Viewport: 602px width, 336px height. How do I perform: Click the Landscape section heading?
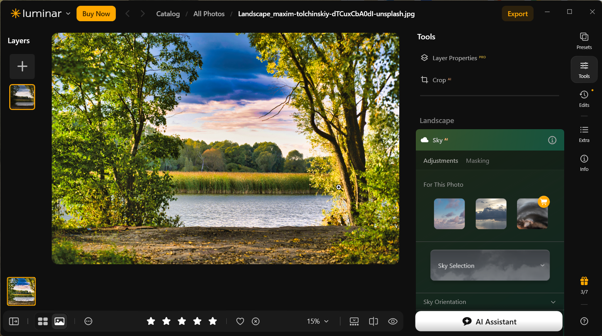click(x=437, y=120)
